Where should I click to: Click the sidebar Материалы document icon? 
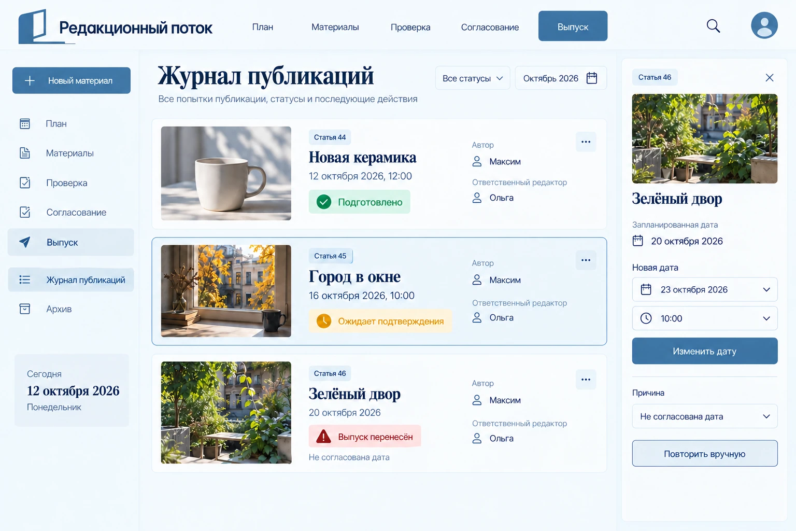point(25,153)
